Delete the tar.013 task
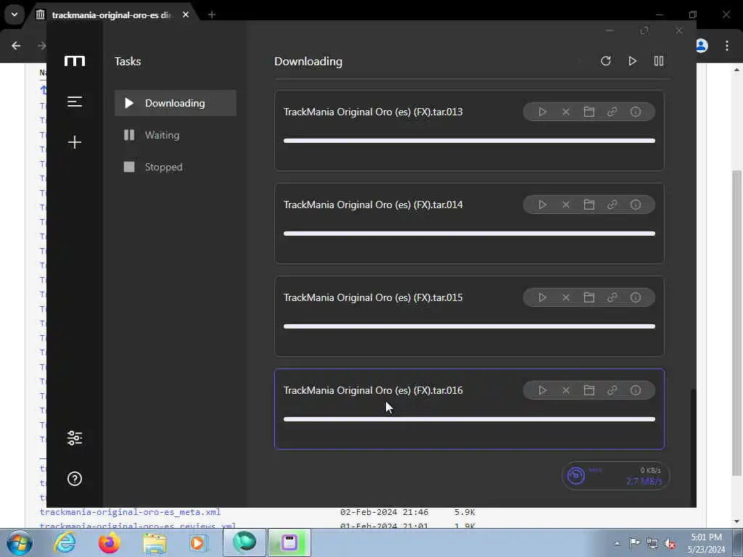The height and width of the screenshot is (557, 743). tap(566, 112)
